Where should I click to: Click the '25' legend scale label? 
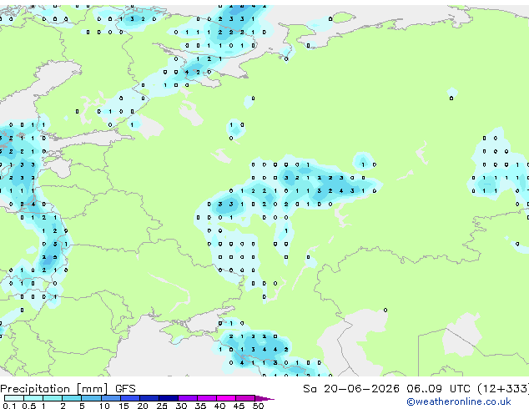[162, 406]
